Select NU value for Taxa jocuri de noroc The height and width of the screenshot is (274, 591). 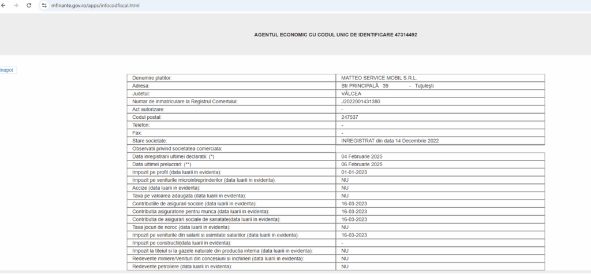(345, 227)
